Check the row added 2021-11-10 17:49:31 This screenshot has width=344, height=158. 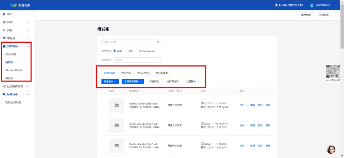coord(104,105)
